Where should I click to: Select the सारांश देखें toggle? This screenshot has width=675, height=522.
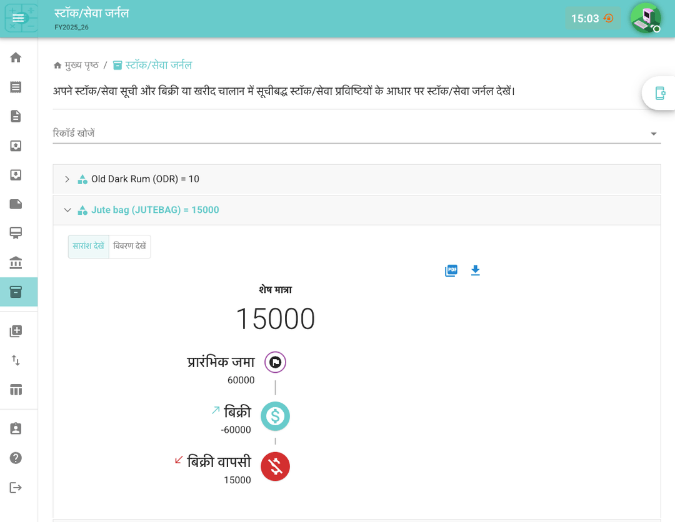(88, 246)
